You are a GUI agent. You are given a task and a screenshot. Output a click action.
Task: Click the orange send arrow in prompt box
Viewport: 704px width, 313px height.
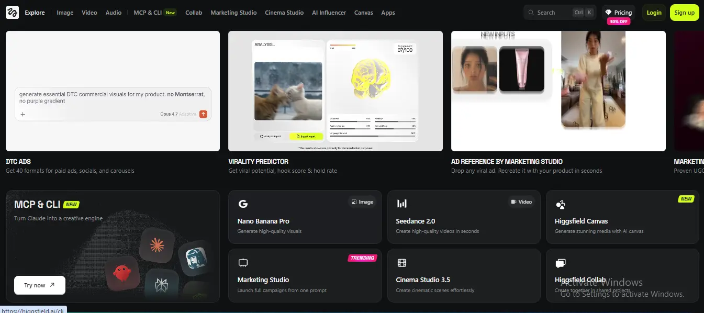(204, 114)
